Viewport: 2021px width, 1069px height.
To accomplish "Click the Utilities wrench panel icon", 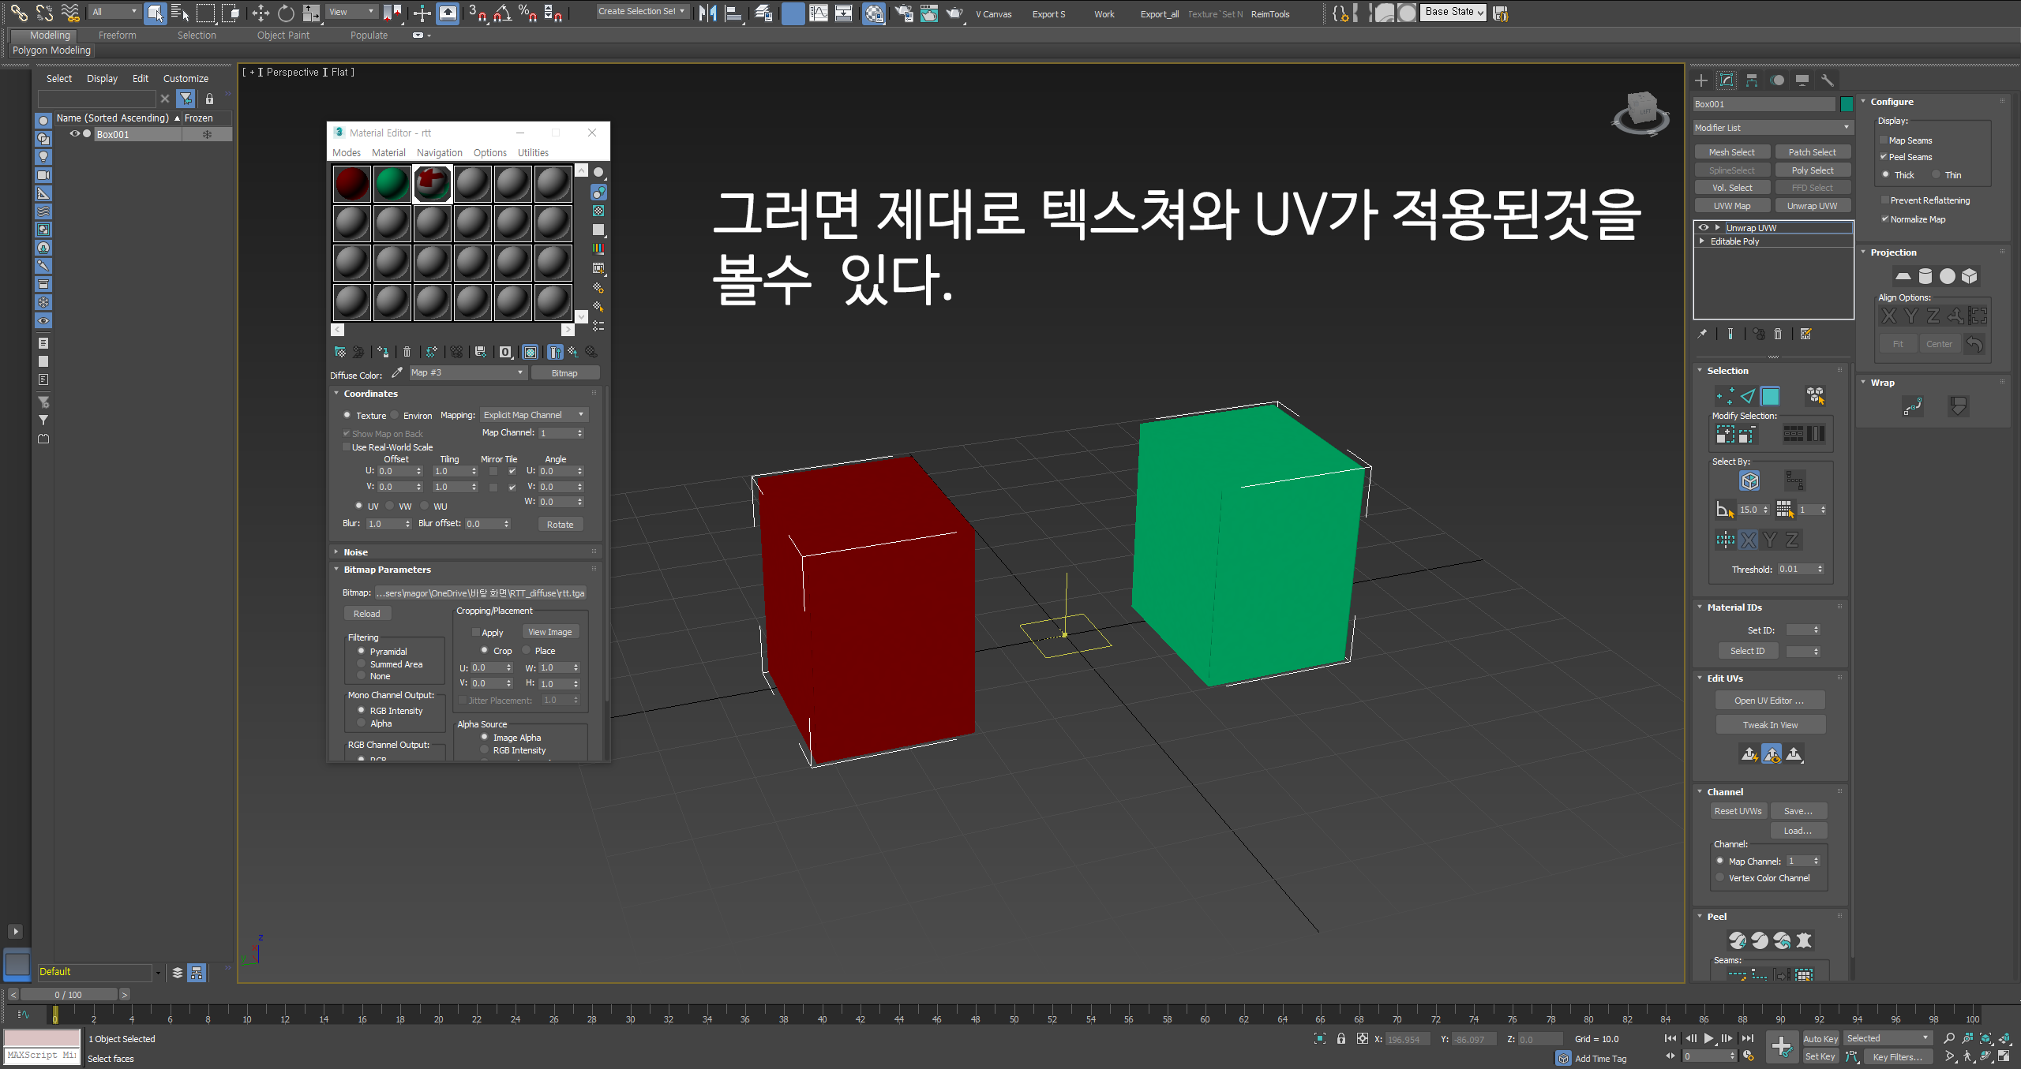I will 1827,80.
